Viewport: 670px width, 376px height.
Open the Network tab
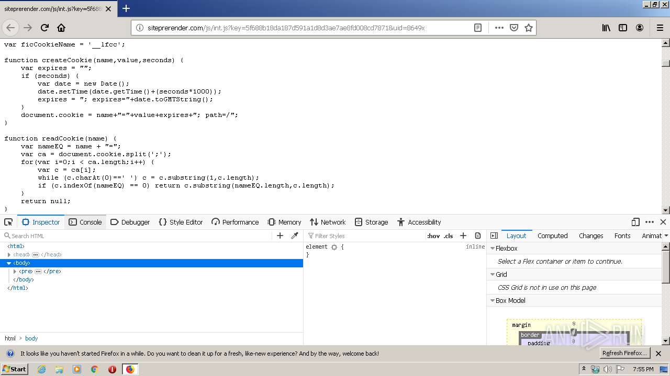click(328, 222)
